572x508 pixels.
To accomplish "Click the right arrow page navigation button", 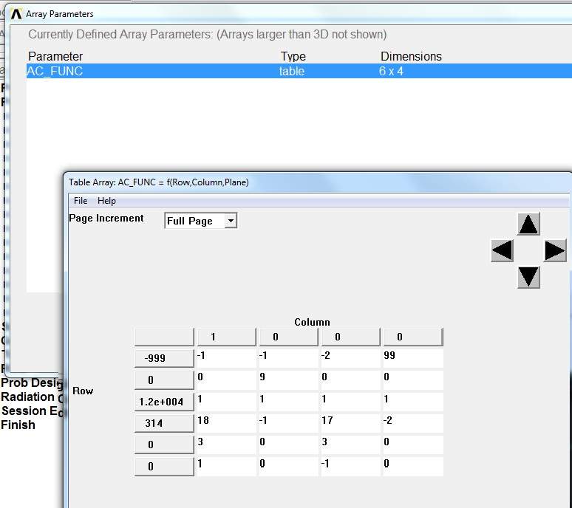I will (x=555, y=250).
